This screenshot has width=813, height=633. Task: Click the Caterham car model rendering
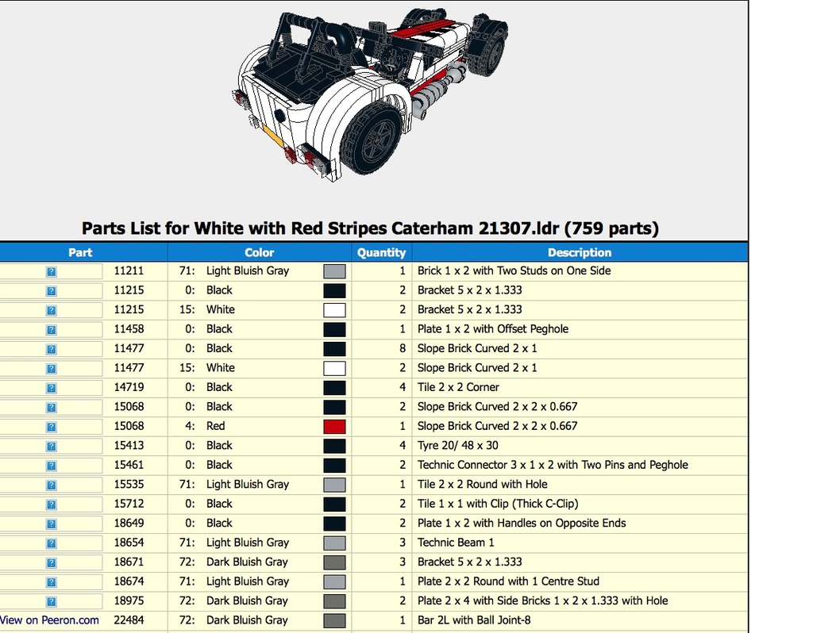[x=370, y=94]
